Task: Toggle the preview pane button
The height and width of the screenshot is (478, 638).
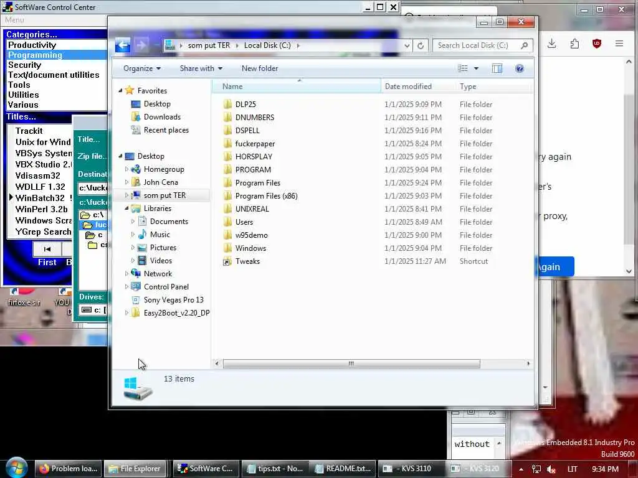Action: 497,68
